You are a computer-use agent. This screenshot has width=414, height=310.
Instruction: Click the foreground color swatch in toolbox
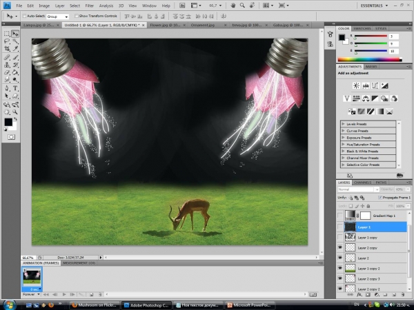point(8,122)
